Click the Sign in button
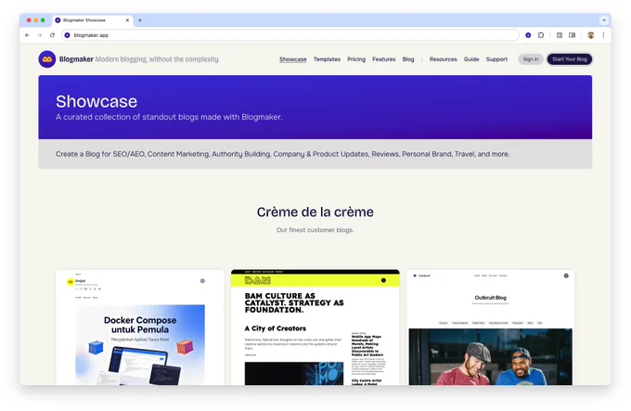The image size is (631, 411). tap(531, 59)
